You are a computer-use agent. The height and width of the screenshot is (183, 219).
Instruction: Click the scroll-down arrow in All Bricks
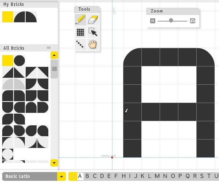(x=54, y=163)
